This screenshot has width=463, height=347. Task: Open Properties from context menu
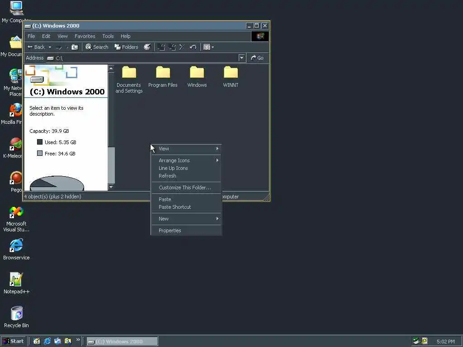(x=186, y=230)
